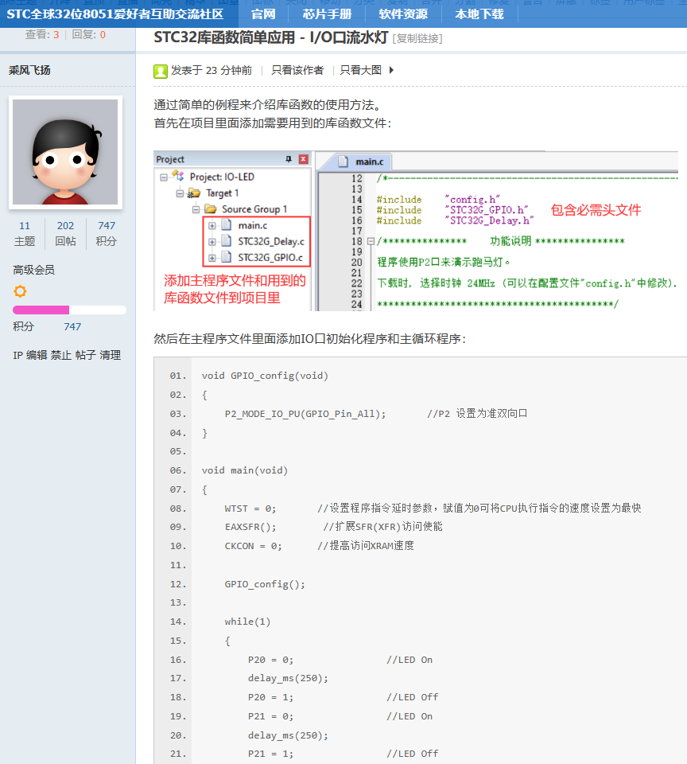
Task: Click 只看该作者 filter link
Action: (x=297, y=70)
